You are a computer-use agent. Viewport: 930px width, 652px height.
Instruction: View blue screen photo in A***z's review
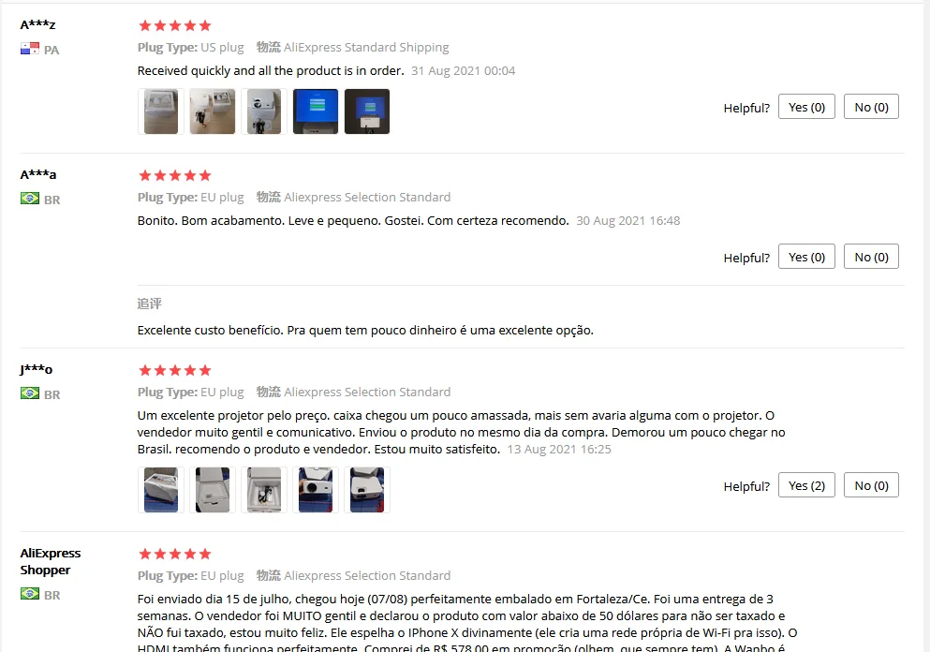(x=316, y=111)
